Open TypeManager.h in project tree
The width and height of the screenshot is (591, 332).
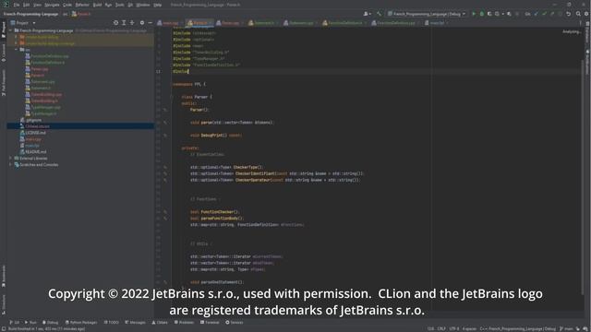click(41, 113)
